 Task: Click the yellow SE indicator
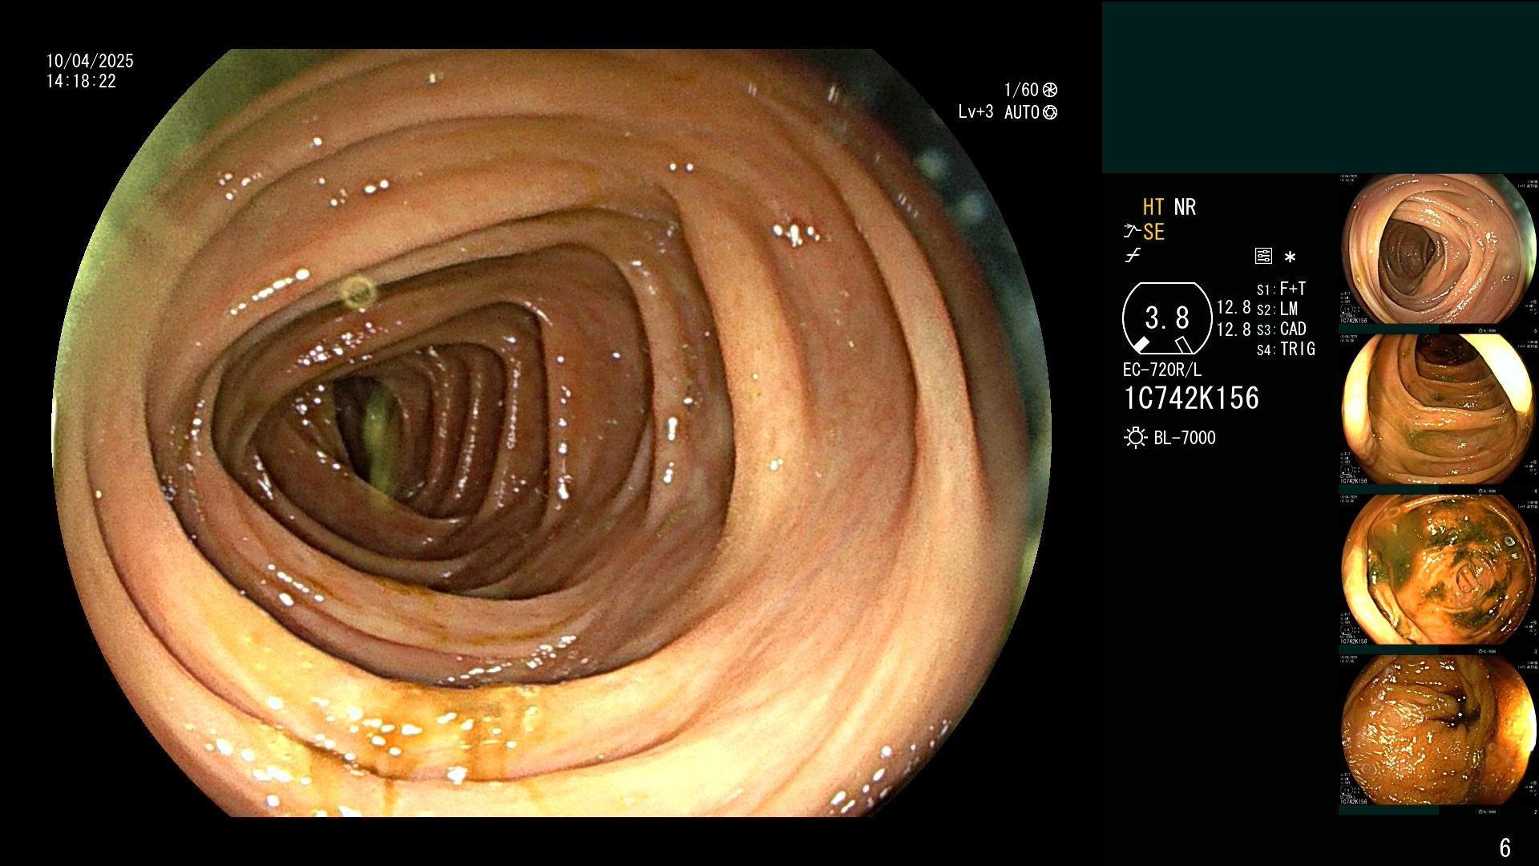(x=1153, y=232)
